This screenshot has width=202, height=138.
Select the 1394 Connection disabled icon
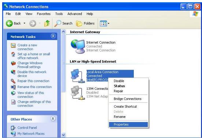[x=78, y=93]
